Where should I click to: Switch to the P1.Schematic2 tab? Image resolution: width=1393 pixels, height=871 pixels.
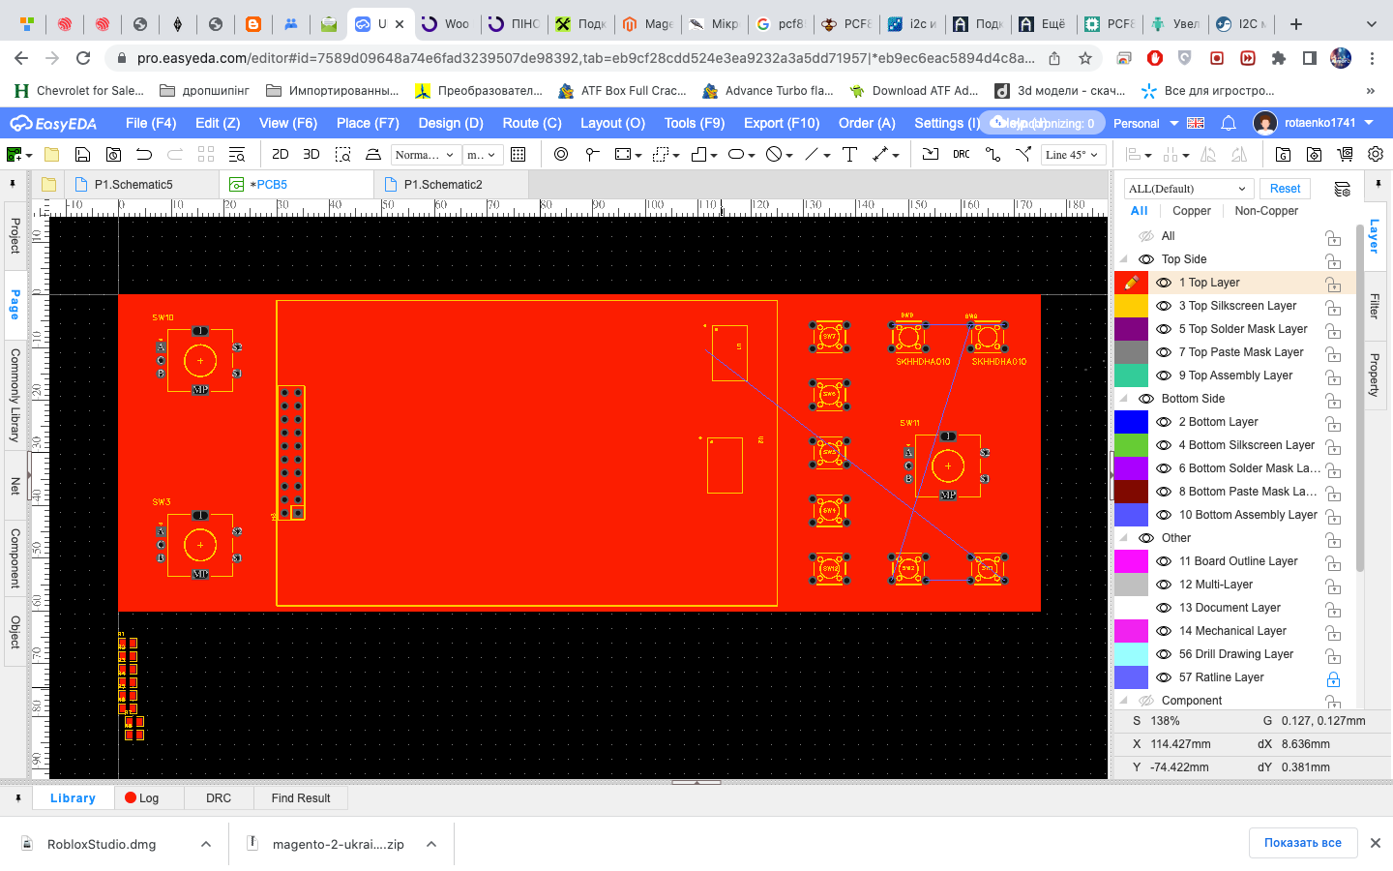click(443, 184)
